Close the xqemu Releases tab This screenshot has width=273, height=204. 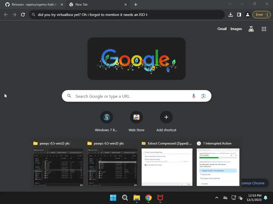(62, 5)
